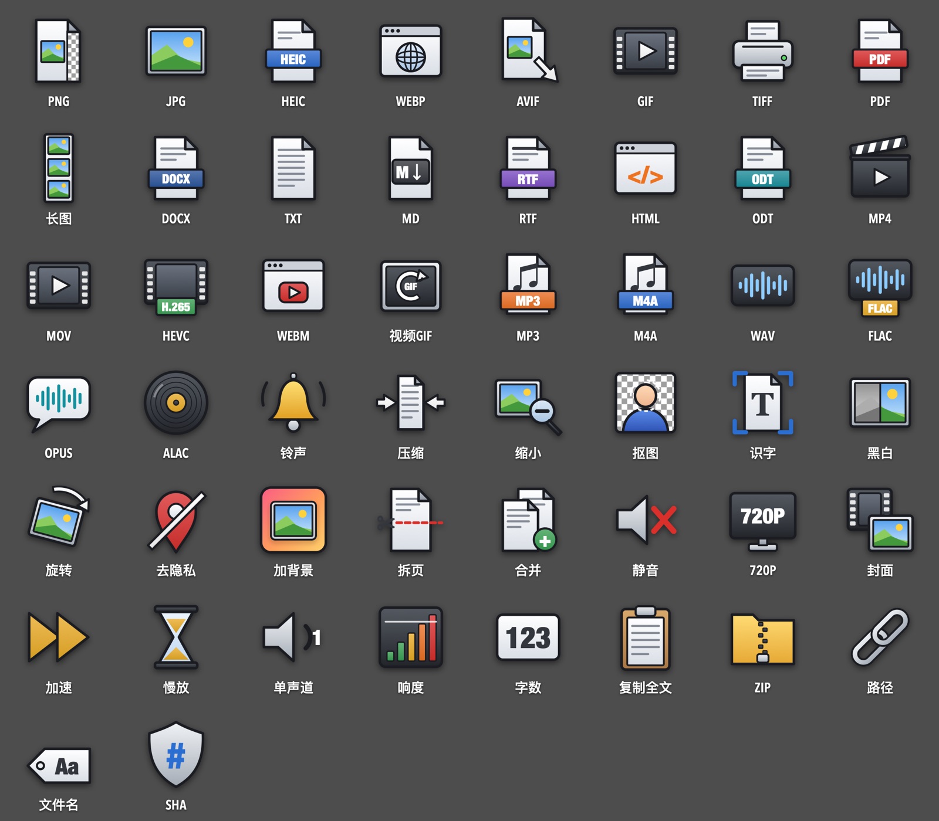Choose the 720P monitor icon
This screenshot has width=939, height=821.
click(762, 521)
